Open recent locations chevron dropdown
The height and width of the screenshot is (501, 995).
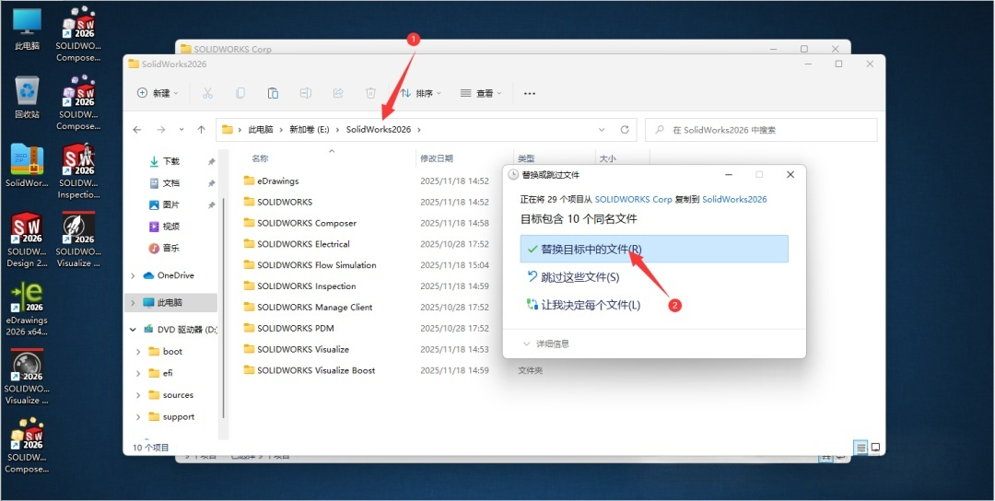coord(181,129)
